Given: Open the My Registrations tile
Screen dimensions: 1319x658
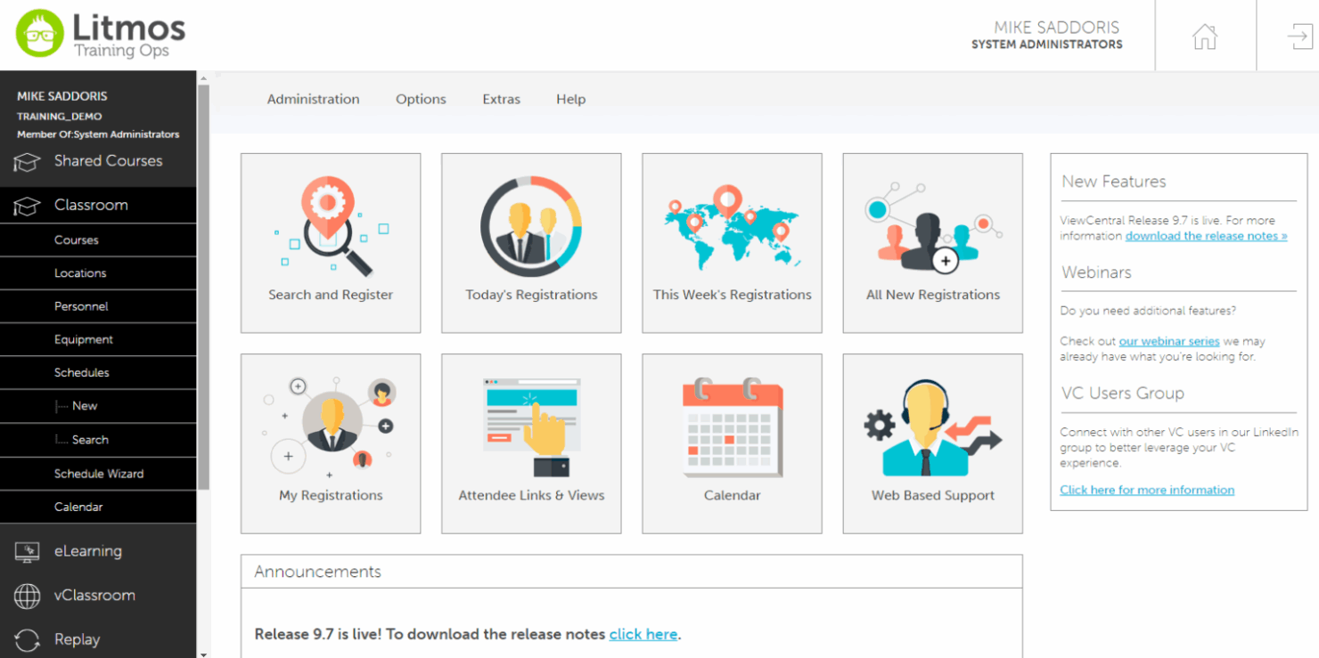Looking at the screenshot, I should tap(331, 443).
